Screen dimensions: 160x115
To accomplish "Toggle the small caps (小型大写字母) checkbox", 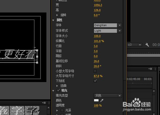I will coord(95,71).
